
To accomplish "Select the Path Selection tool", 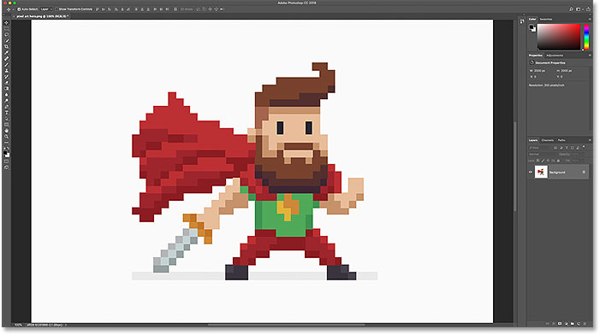I will pyautogui.click(x=7, y=118).
